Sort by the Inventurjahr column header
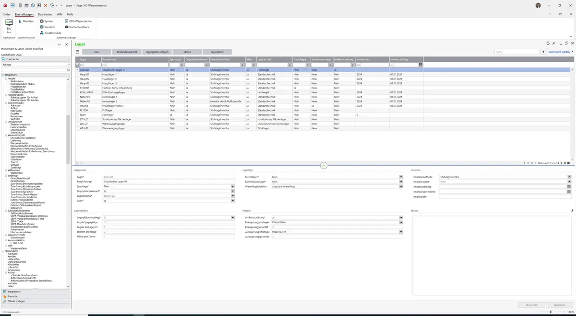 coord(372,59)
